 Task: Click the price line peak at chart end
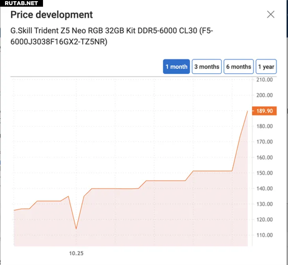247,111
